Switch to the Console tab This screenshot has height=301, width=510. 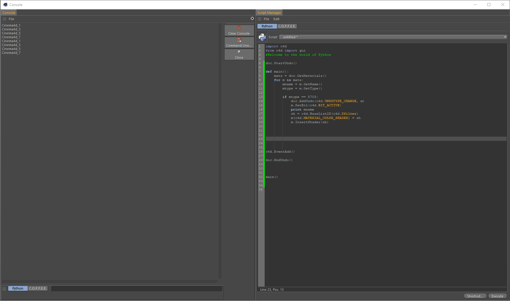tap(8, 12)
